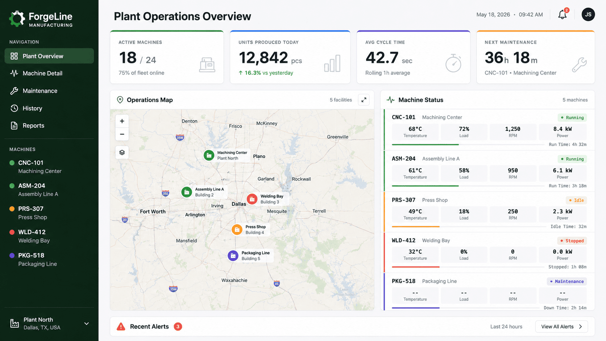Navigate to History
This screenshot has height=341, width=606.
(49, 108)
